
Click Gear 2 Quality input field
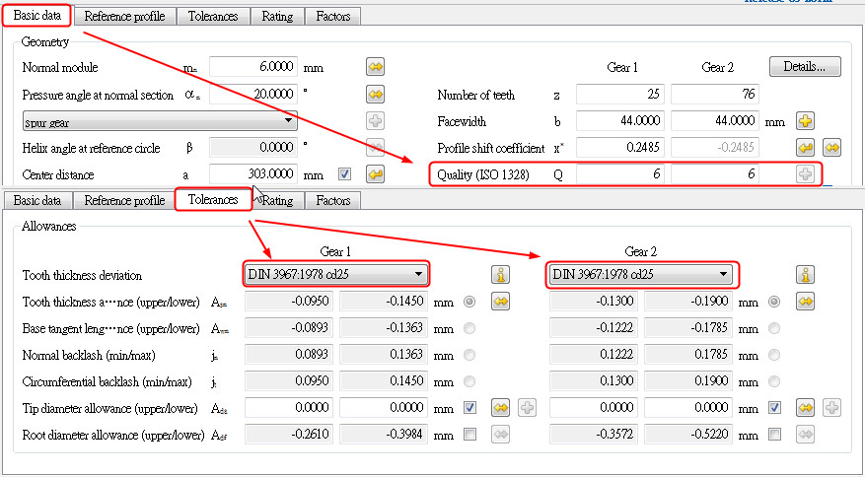715,174
